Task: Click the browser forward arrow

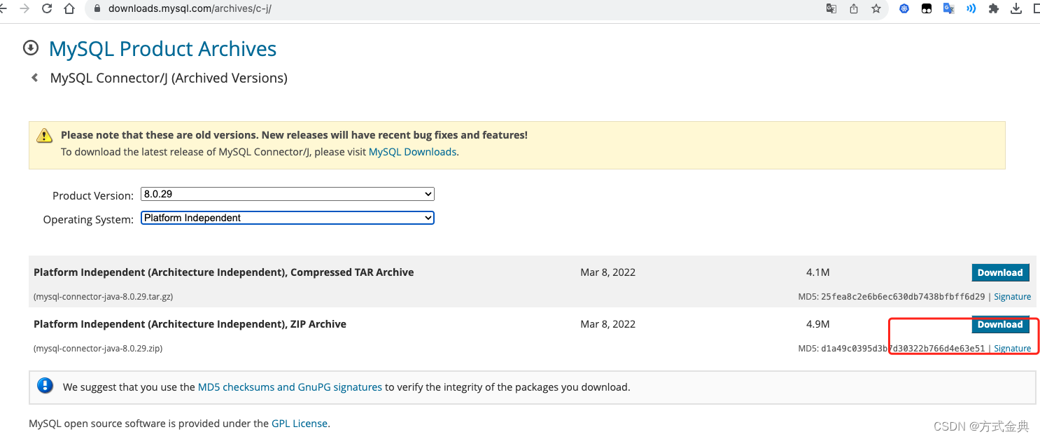Action: (24, 9)
